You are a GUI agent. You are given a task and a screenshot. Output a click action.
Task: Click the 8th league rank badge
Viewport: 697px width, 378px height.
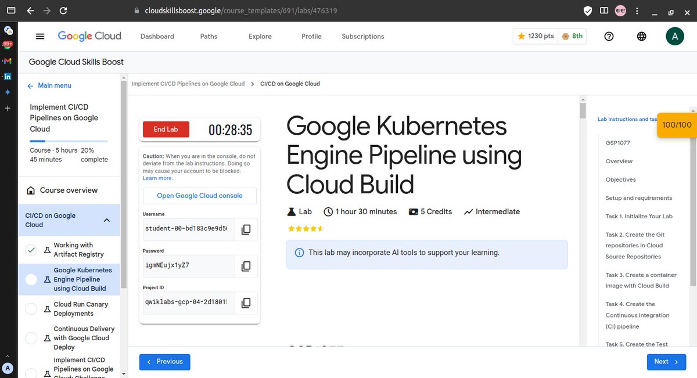coord(572,36)
